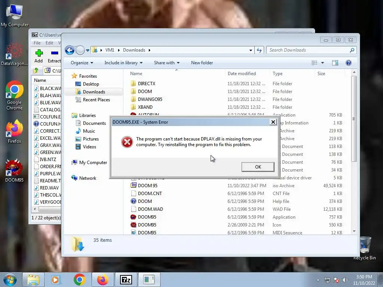Screen dimensions: 383x287
Task: Click Downloads in the address breadcrumb
Action: coord(134,50)
